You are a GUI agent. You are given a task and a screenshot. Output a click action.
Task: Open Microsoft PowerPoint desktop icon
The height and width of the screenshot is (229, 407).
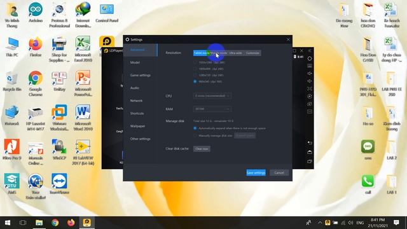83,83
